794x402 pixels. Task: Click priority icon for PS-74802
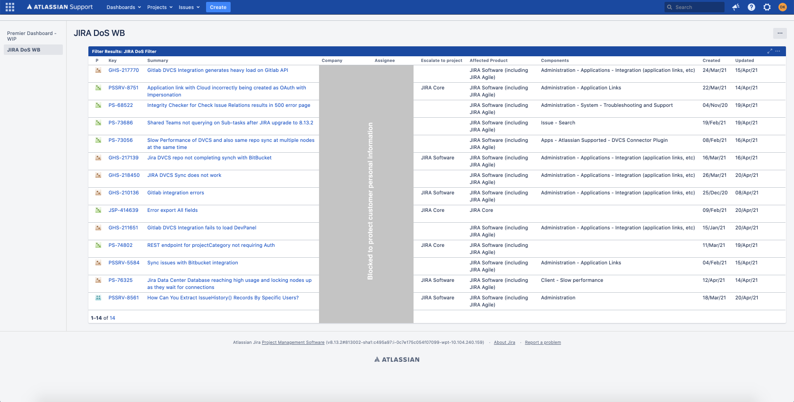pyautogui.click(x=98, y=245)
